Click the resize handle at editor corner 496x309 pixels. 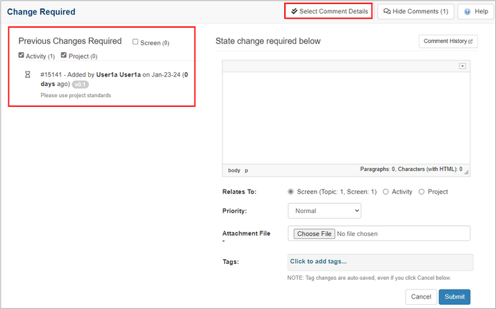pyautogui.click(x=466, y=170)
